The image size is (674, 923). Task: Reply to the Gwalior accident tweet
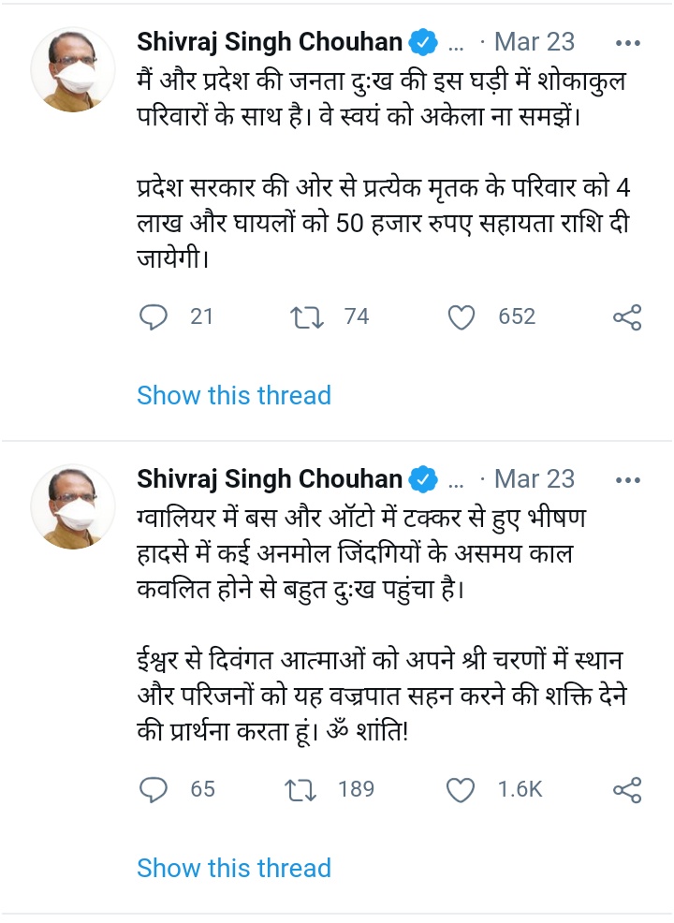coord(153,790)
